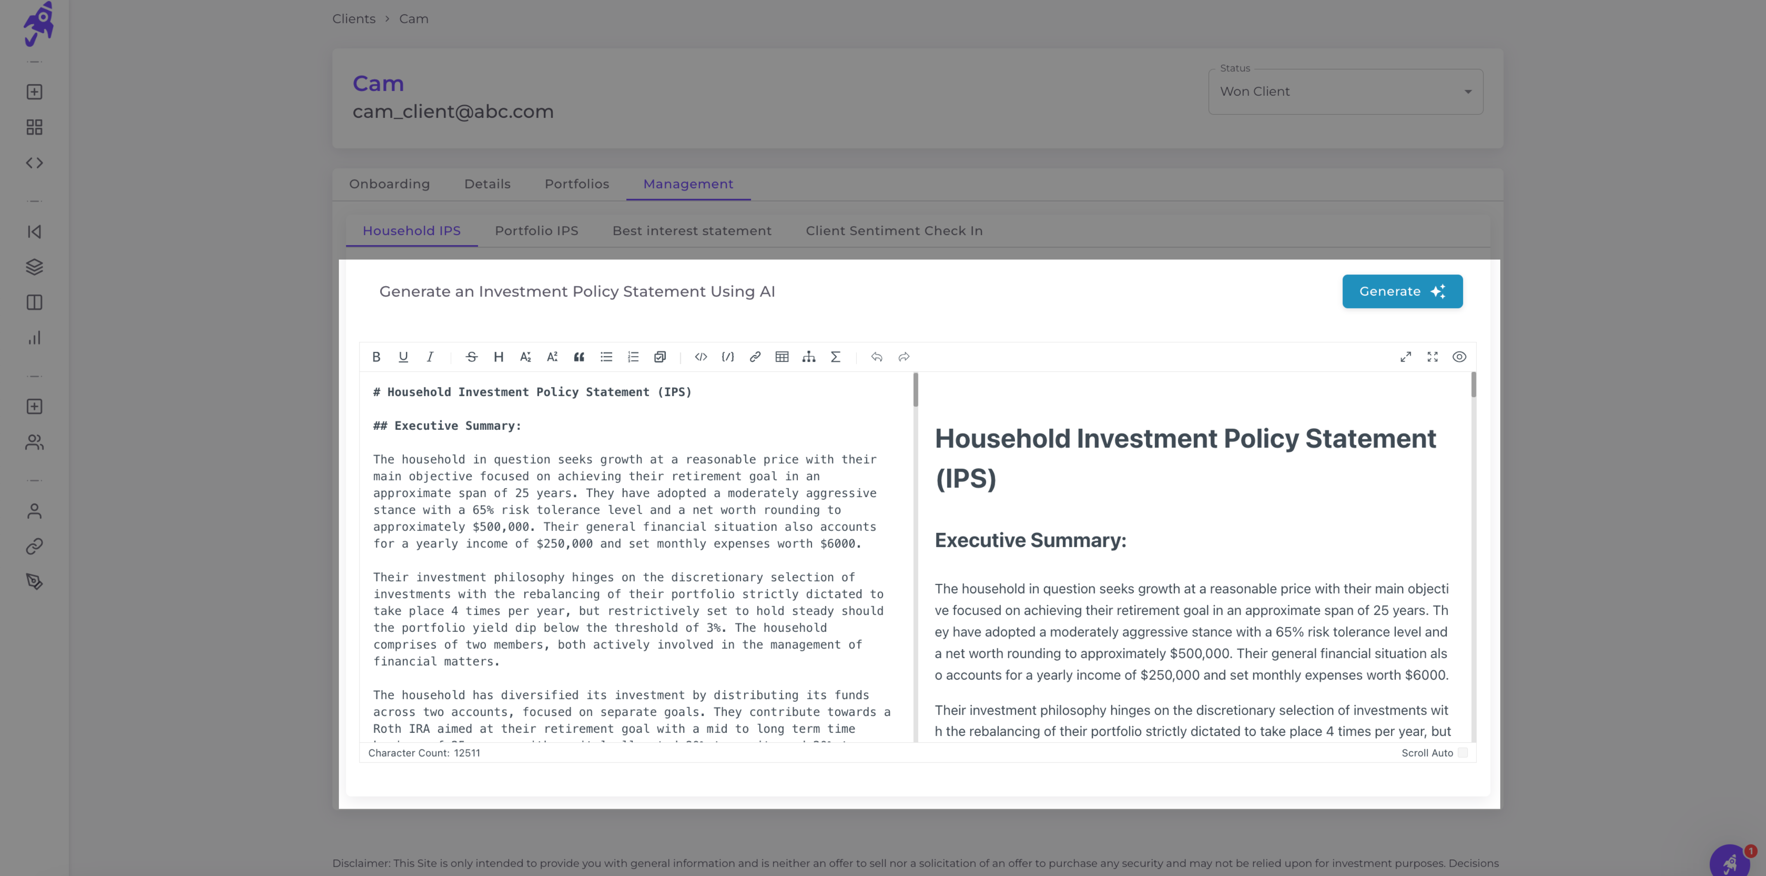Screen dimensions: 1766x876
Task: Insert a math formula with the sigma icon
Action: coord(836,356)
